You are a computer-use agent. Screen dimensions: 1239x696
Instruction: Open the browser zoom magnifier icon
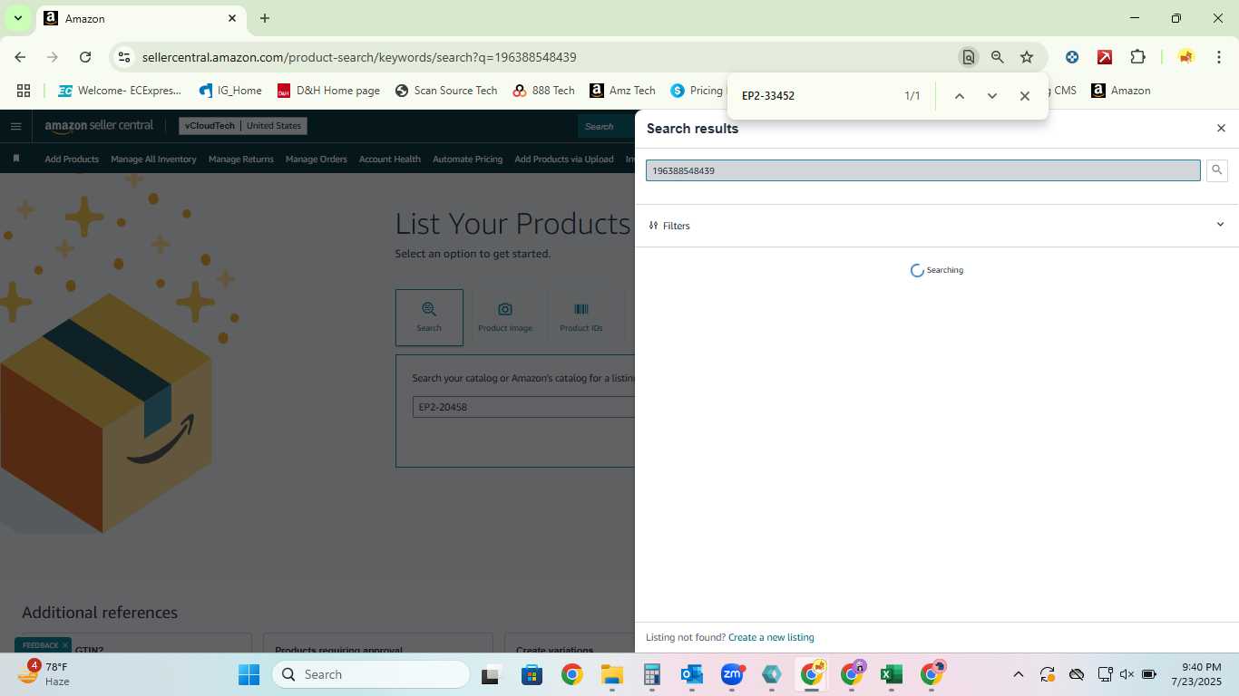click(x=998, y=57)
